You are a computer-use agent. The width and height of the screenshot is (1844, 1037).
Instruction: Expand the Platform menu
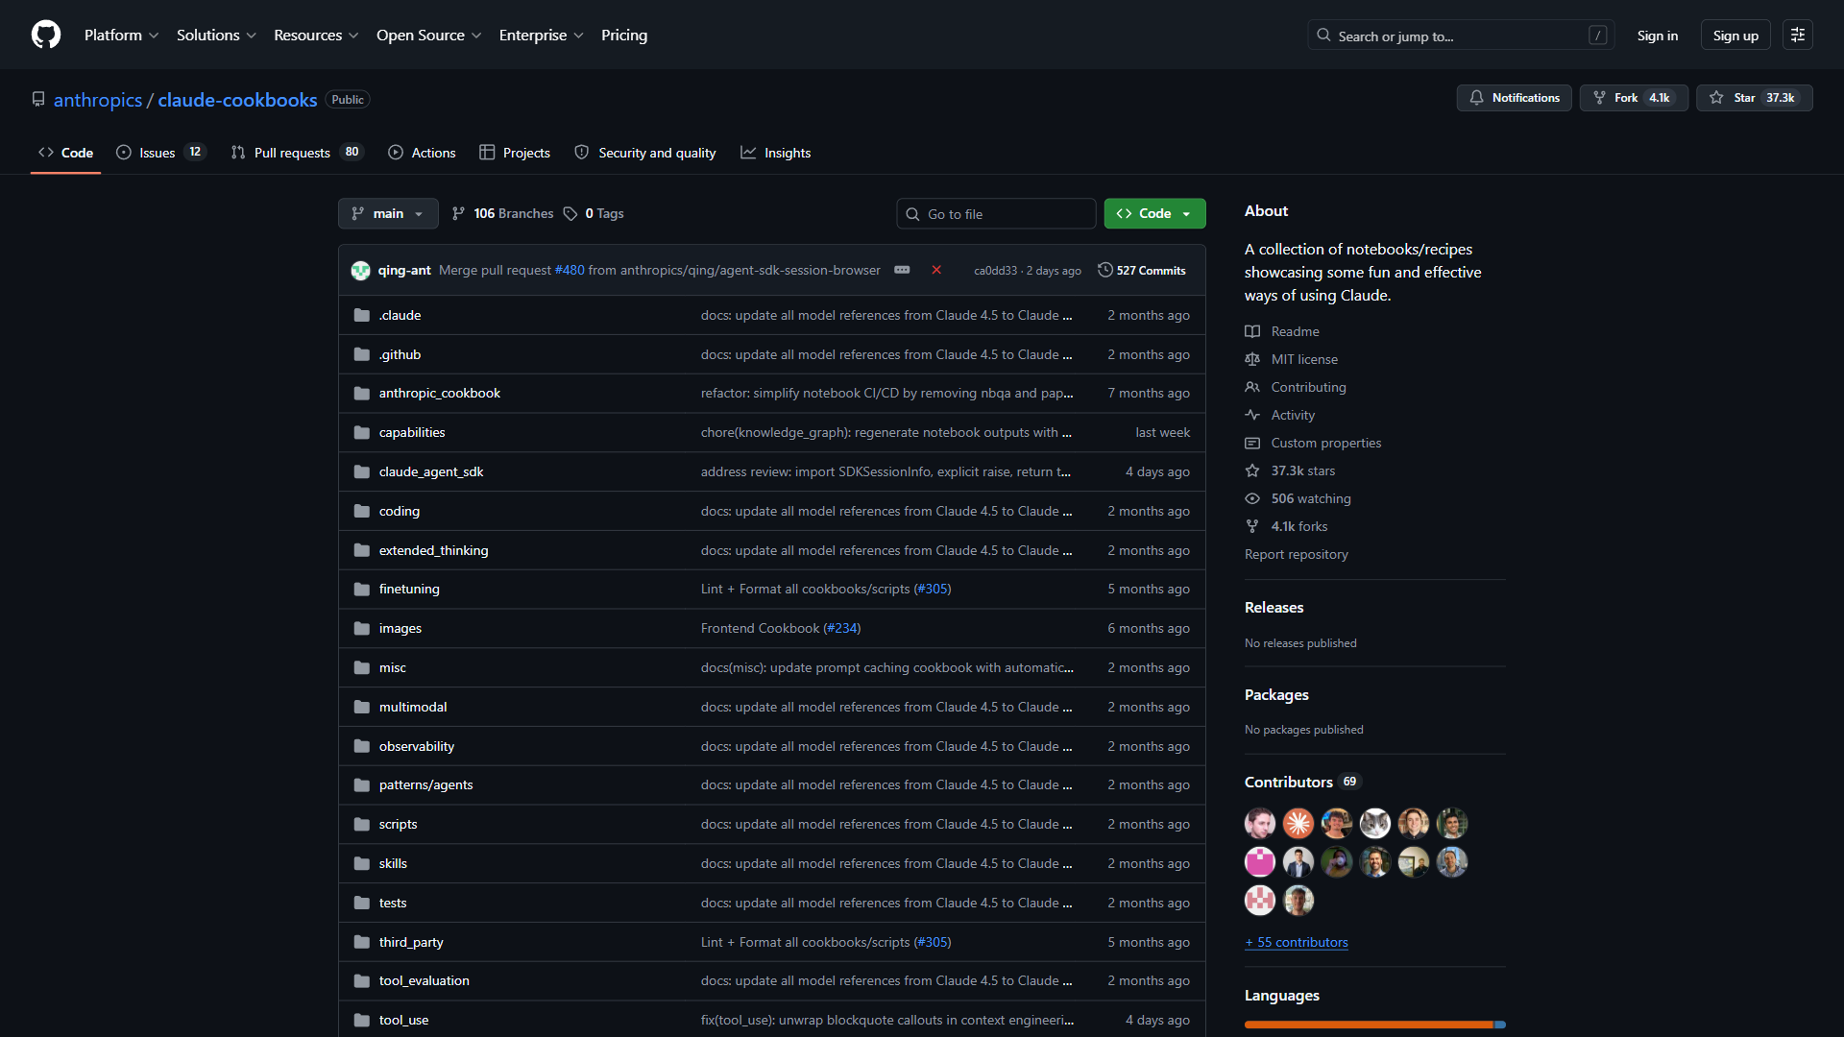click(x=122, y=35)
